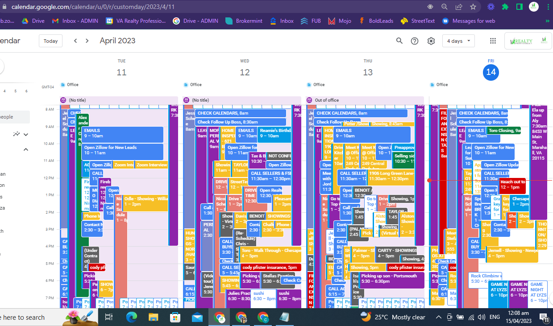Open the calendar search icon
The height and width of the screenshot is (326, 553).
399,41
